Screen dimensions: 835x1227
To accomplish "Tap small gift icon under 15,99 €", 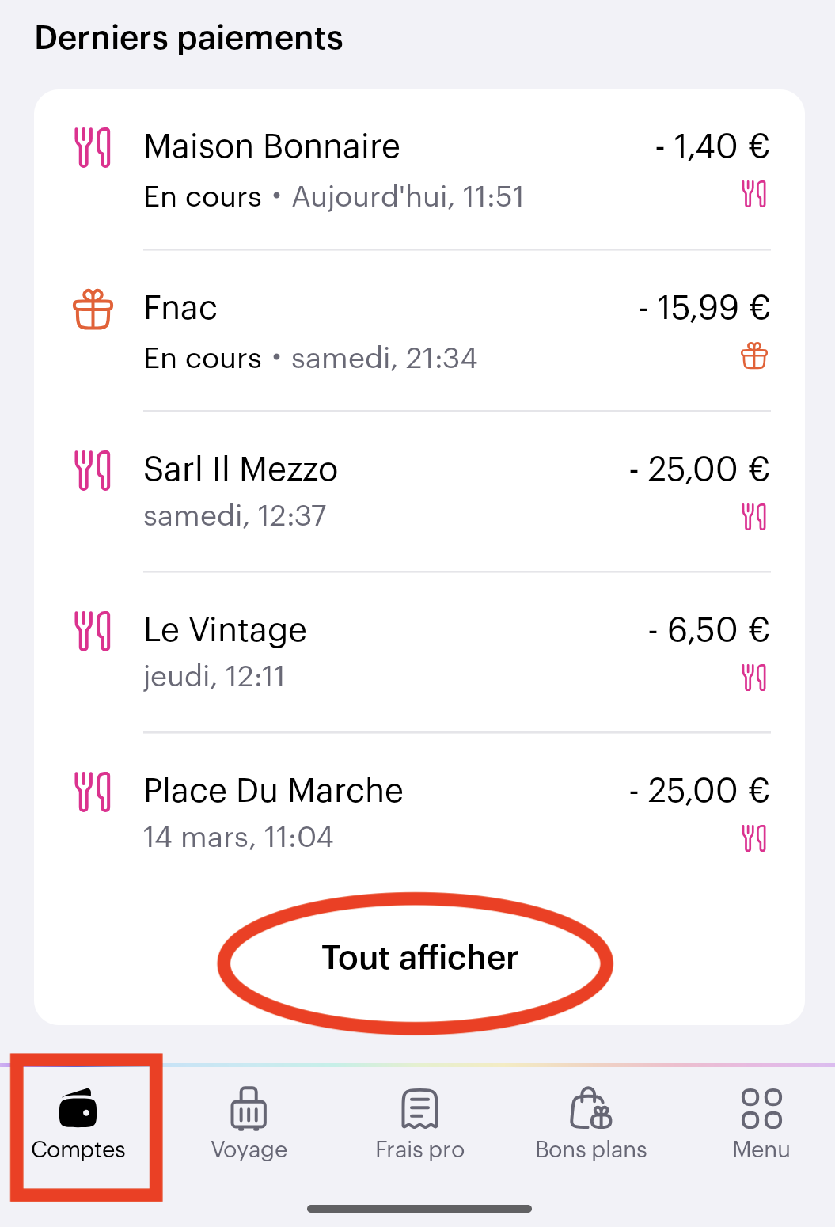I will click(754, 356).
